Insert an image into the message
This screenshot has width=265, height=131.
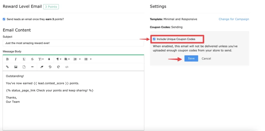(x=16, y=67)
